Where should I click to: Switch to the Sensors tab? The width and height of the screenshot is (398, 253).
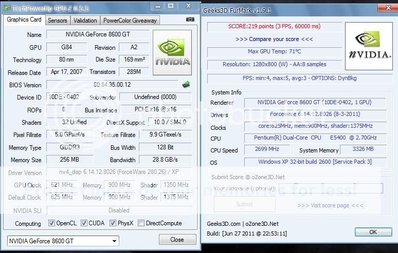click(x=58, y=21)
